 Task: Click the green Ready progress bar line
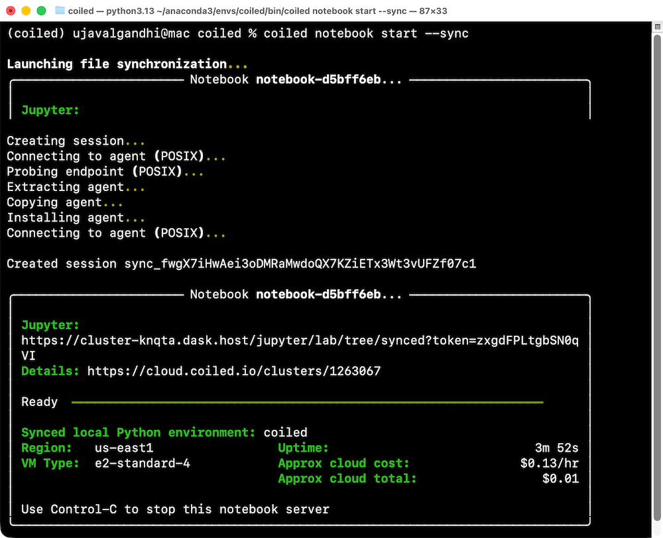tap(306, 402)
